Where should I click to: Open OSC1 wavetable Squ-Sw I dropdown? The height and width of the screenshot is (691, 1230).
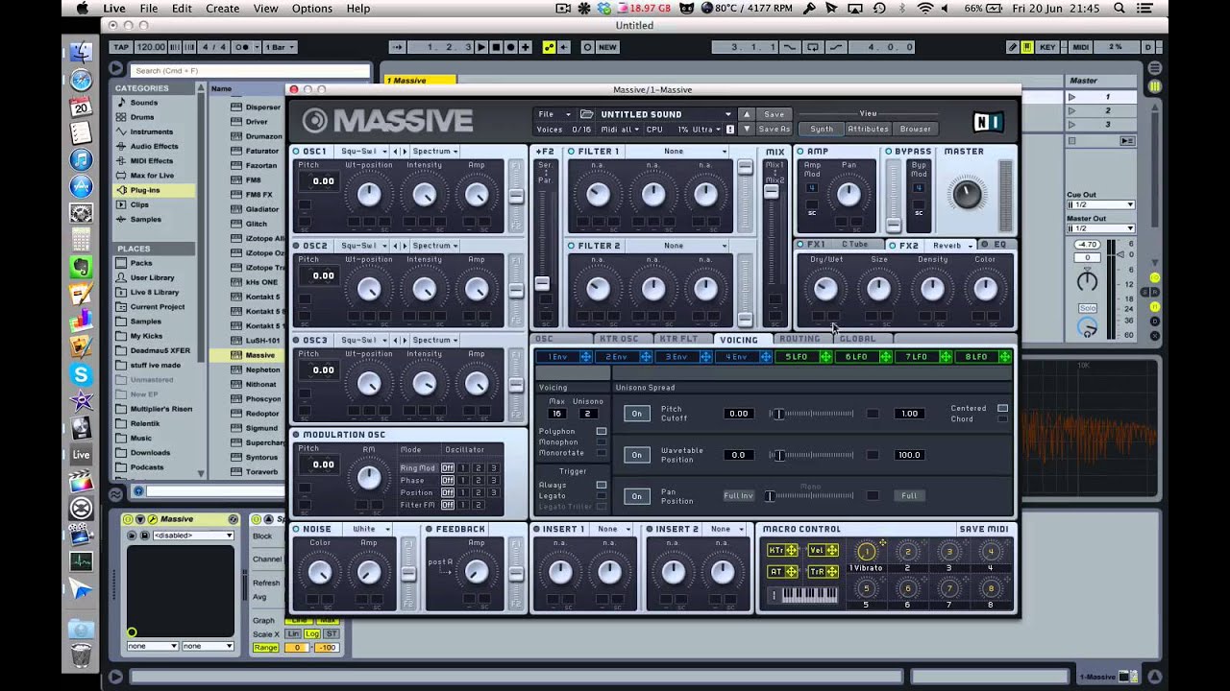pyautogui.click(x=364, y=151)
